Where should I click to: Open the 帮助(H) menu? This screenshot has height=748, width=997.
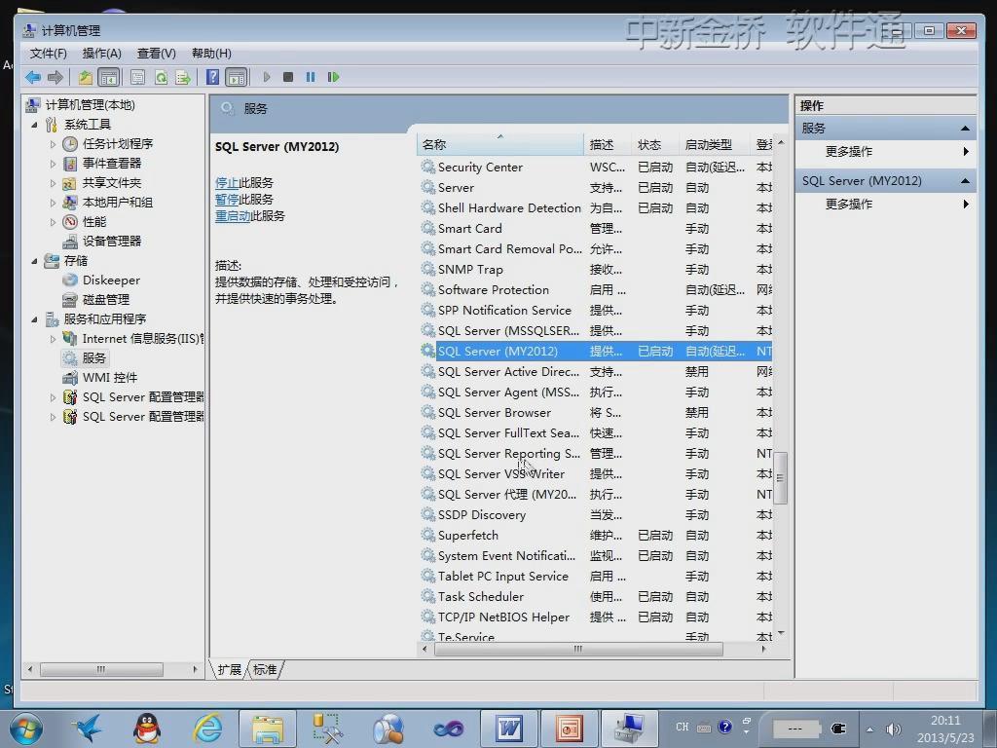[211, 53]
